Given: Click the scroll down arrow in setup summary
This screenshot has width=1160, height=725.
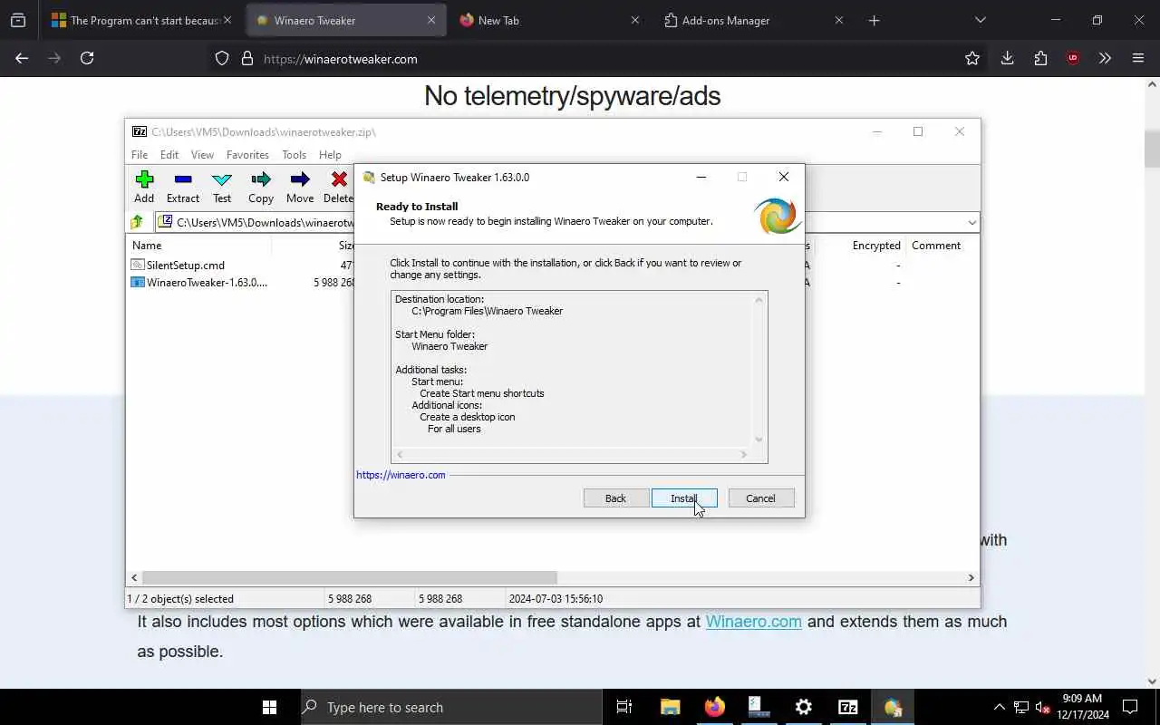Looking at the screenshot, I should coord(759,440).
